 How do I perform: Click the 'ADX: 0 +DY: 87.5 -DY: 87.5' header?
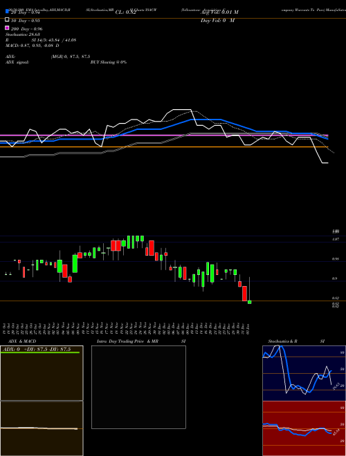tap(37, 350)
